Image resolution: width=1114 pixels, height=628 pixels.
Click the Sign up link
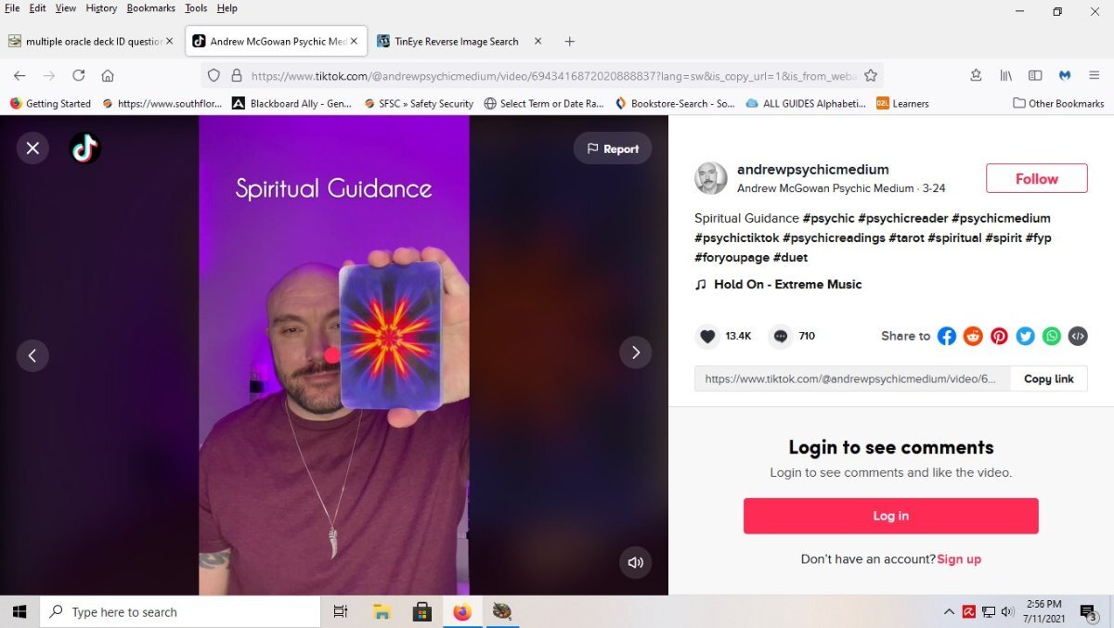tap(959, 559)
